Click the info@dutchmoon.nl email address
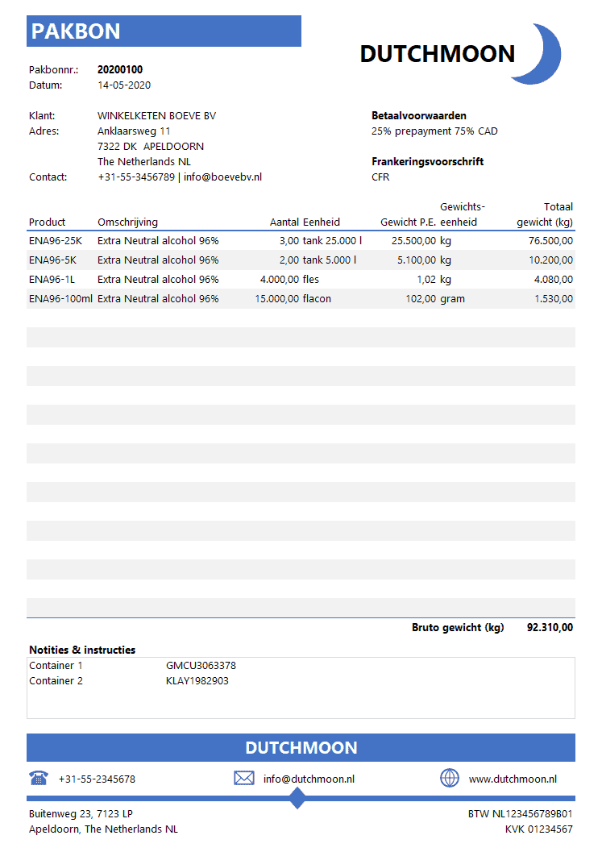This screenshot has height=852, width=602. 309,779
